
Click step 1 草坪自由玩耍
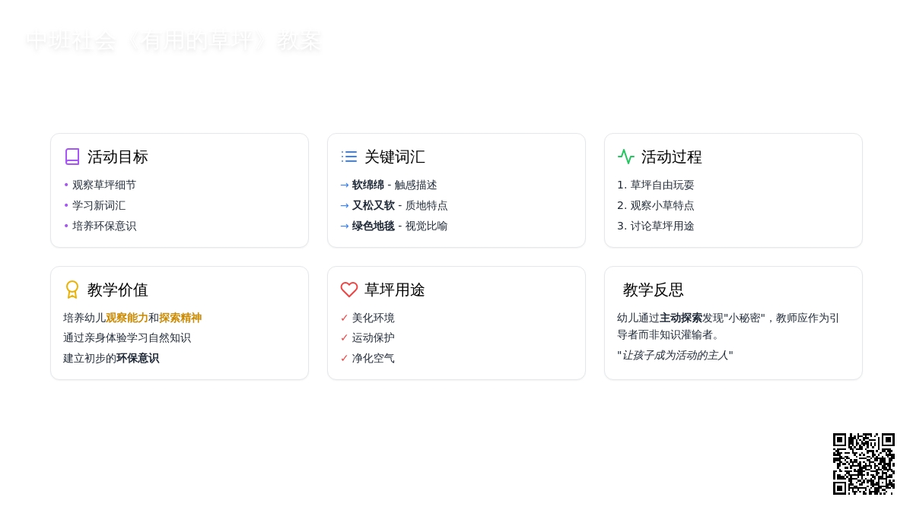pyautogui.click(x=656, y=185)
